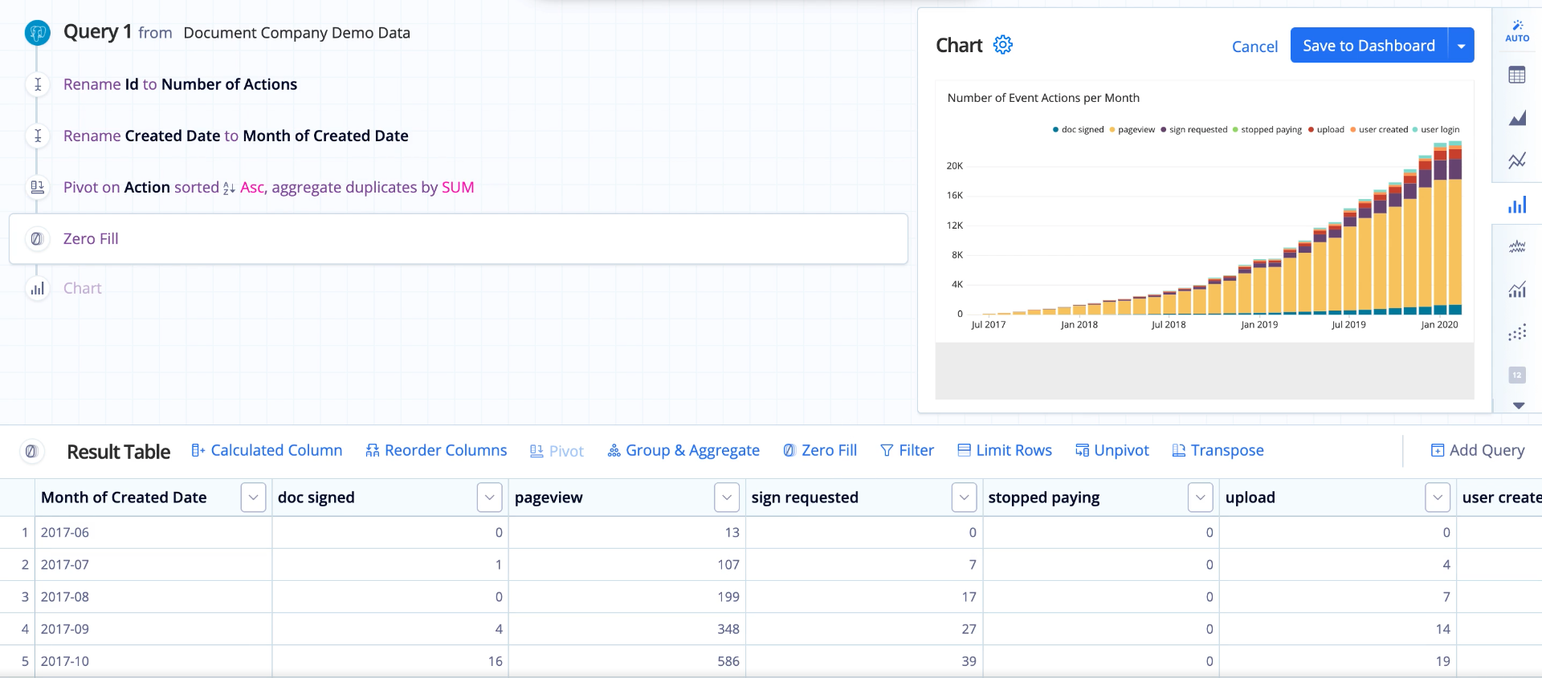Click row number 3 in result table

[x=25, y=597]
